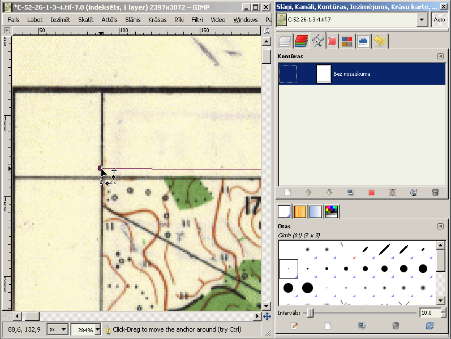The image size is (451, 339).
Task: Create a new path with the new-path icon
Action: (287, 192)
